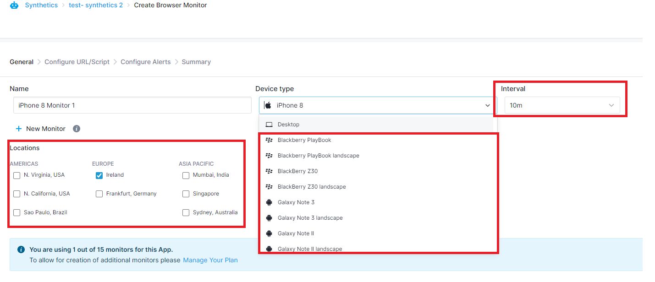
Task: Open the Interval 10m dropdown
Action: coord(562,105)
